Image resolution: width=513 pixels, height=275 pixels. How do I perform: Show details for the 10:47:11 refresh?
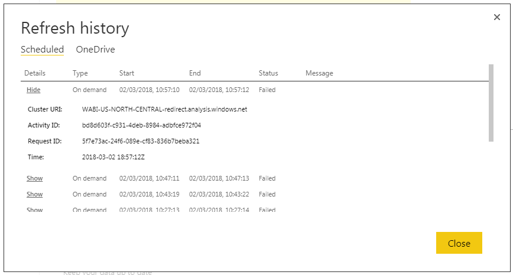pos(35,178)
